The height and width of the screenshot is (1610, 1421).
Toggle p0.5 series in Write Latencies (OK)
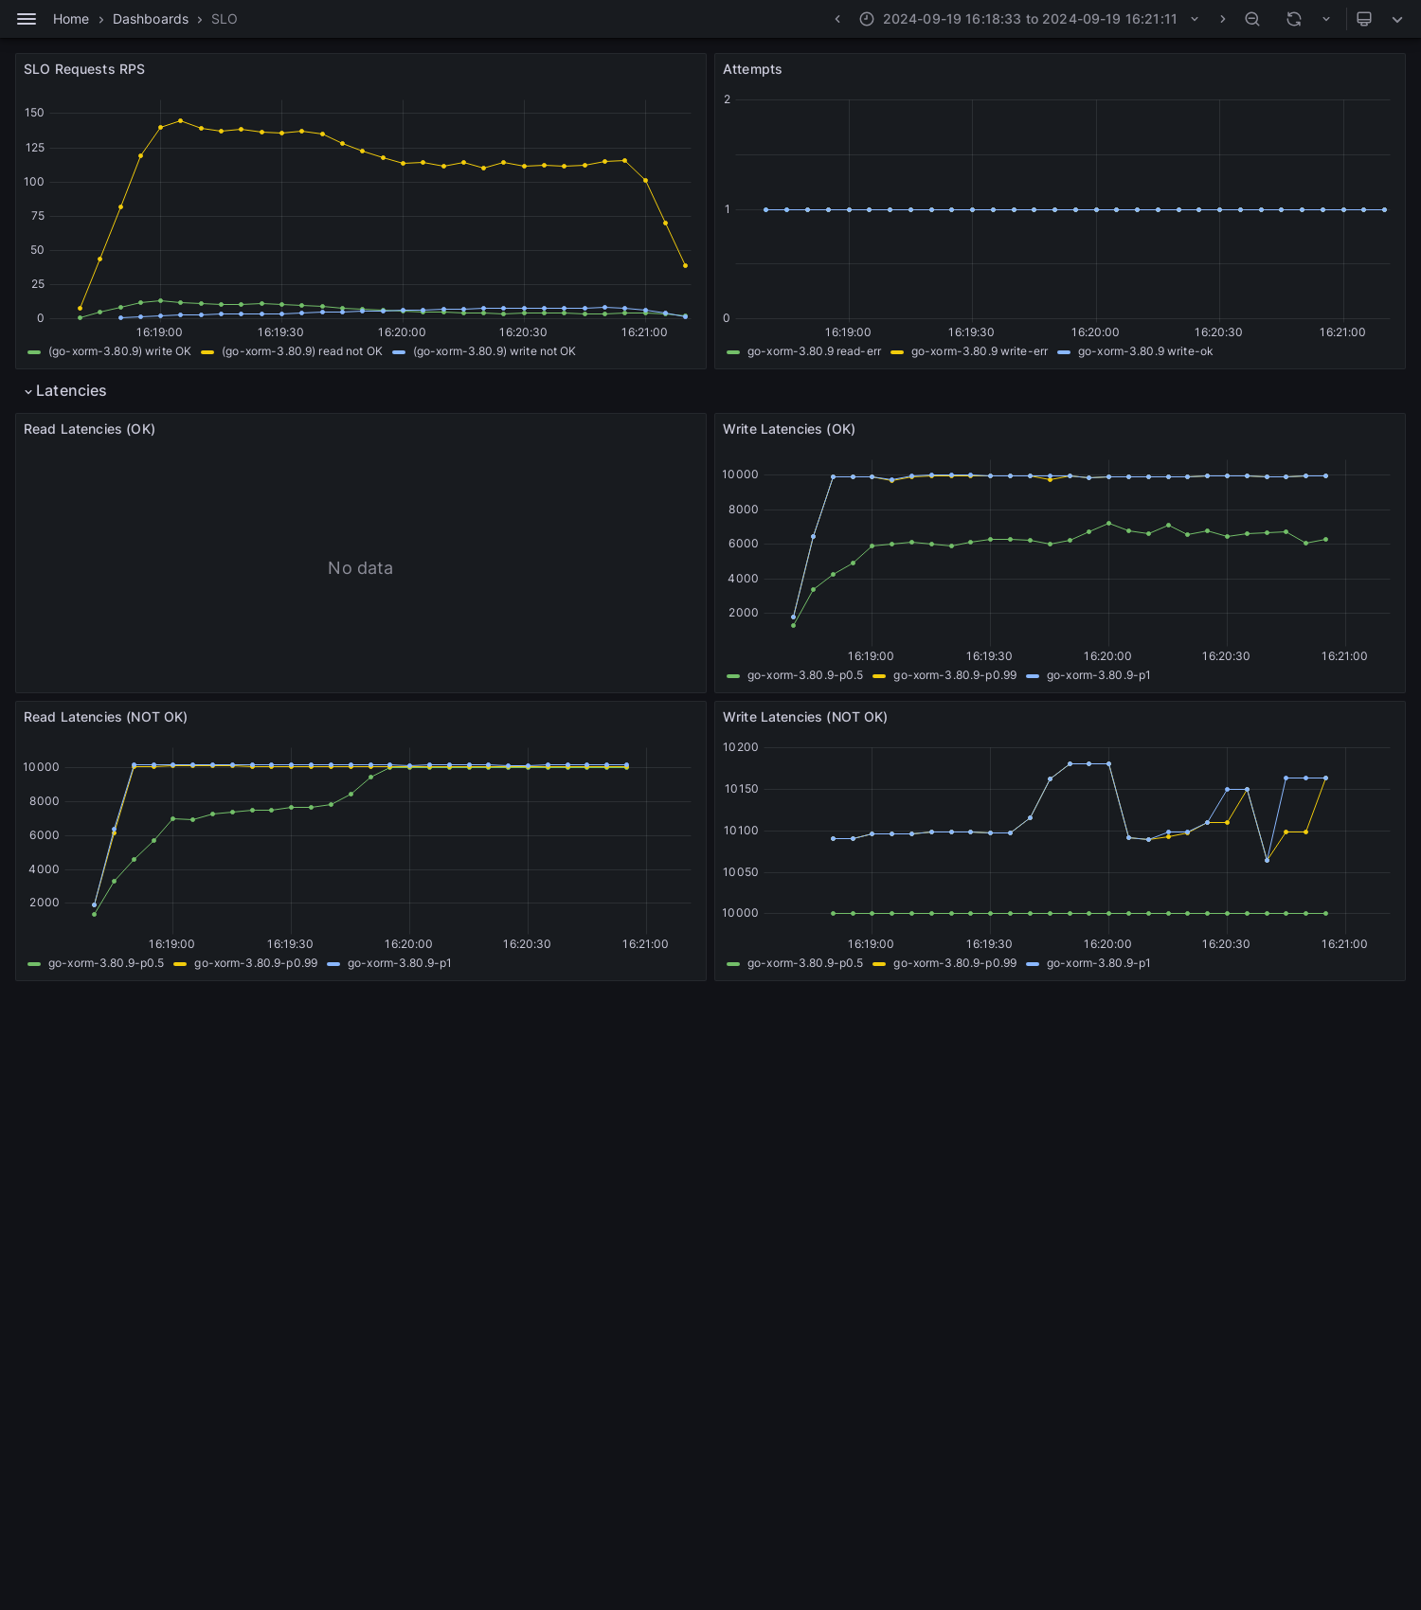[805, 675]
